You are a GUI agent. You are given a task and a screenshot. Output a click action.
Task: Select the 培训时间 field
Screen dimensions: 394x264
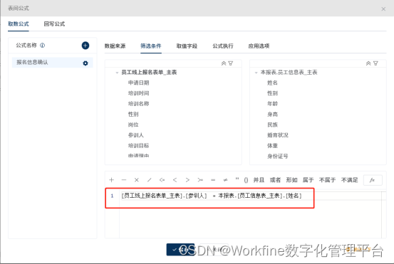[x=139, y=93]
